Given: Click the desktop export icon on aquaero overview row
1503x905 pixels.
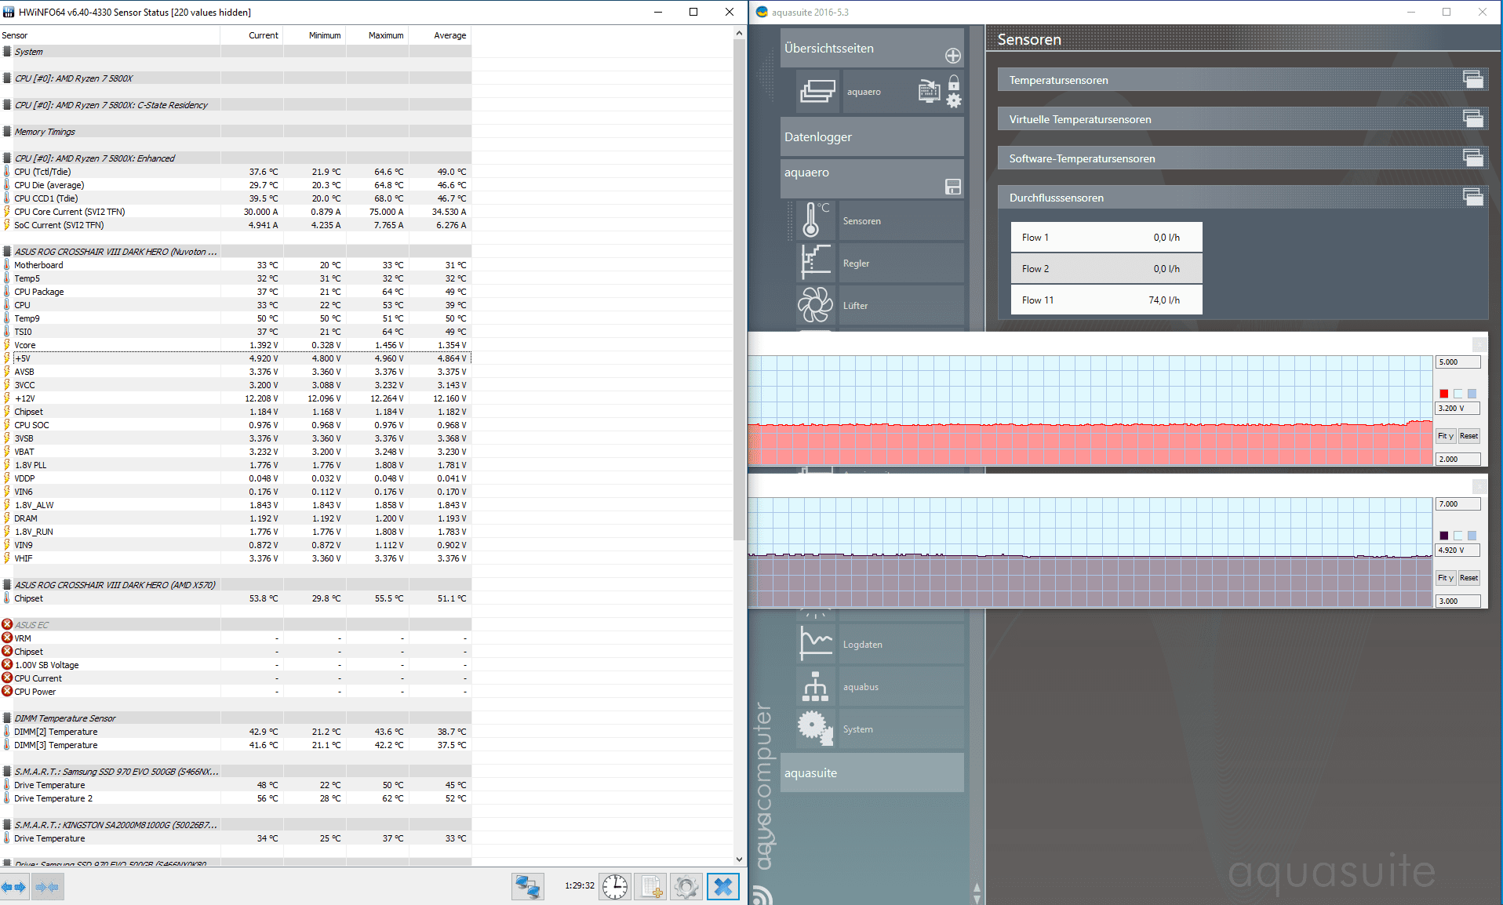Looking at the screenshot, I should pyautogui.click(x=930, y=91).
